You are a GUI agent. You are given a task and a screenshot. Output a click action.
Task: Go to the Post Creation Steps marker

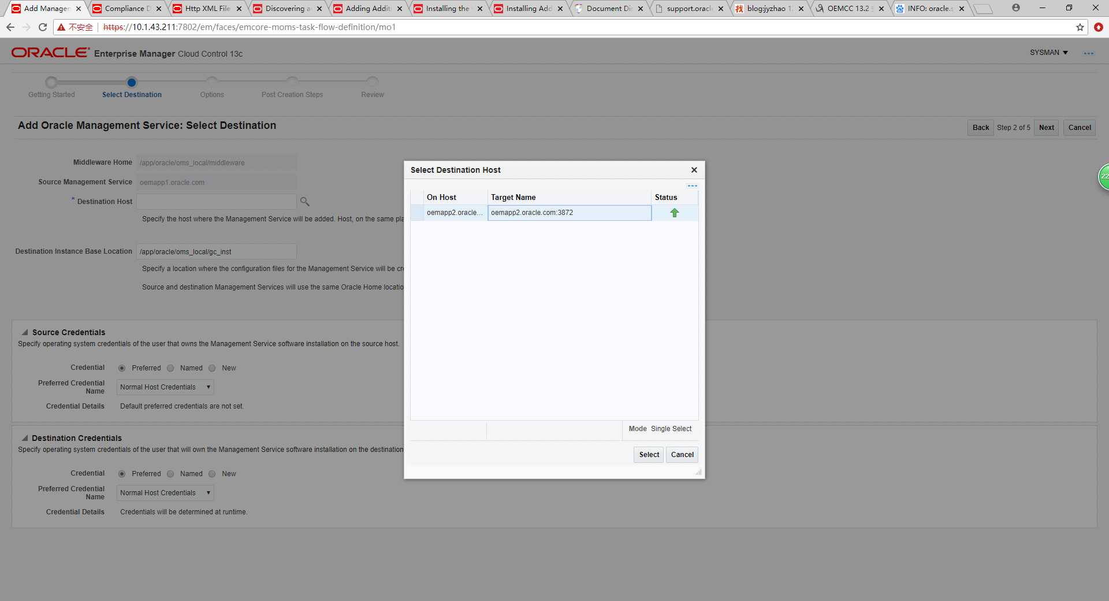(292, 82)
